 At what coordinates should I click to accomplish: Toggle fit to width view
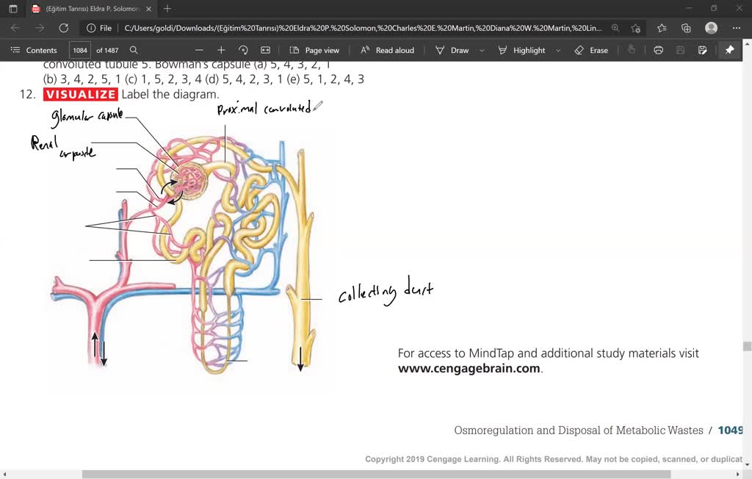[x=265, y=50]
